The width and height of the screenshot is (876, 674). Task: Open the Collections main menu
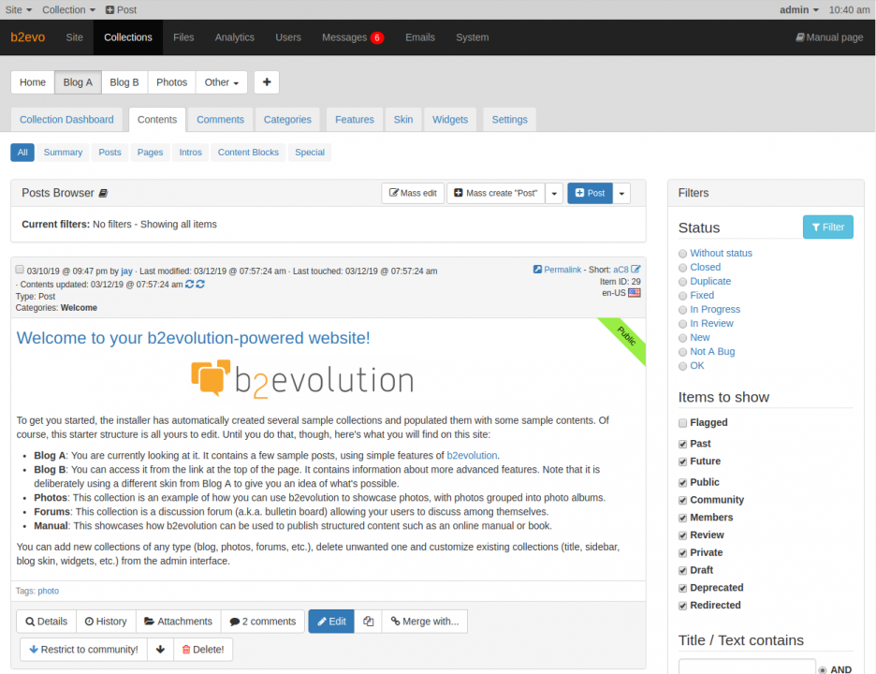tap(128, 37)
